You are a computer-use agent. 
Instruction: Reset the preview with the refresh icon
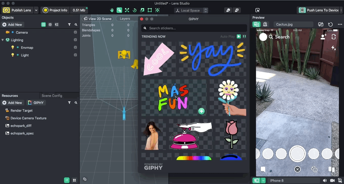(330, 24)
